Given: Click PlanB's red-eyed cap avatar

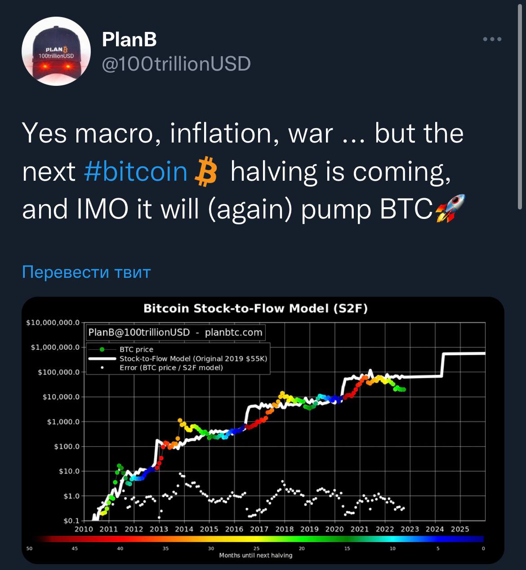Looking at the screenshot, I should point(56,52).
